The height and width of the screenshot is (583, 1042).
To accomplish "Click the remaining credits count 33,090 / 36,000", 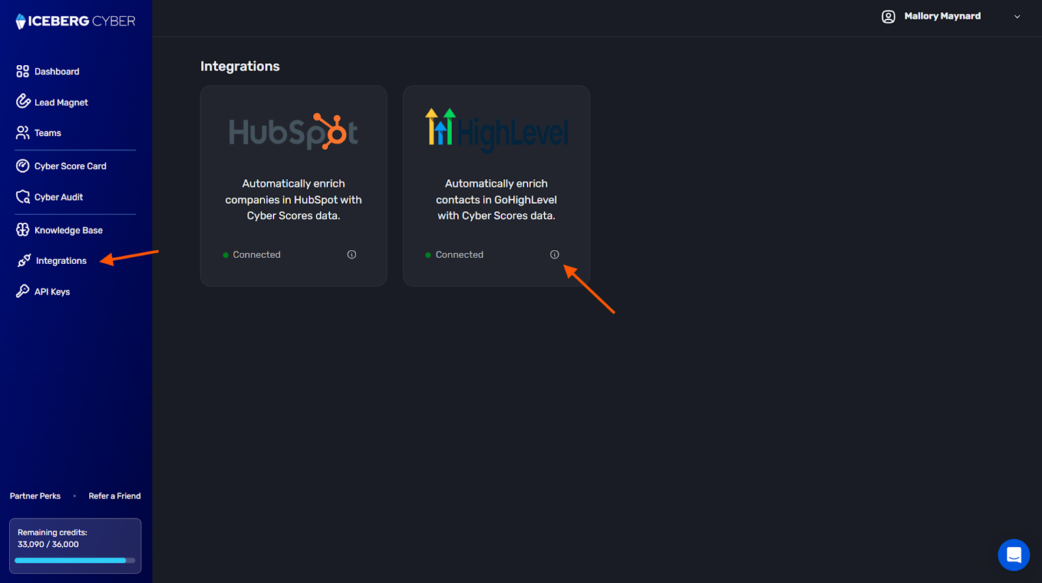I will click(x=48, y=545).
